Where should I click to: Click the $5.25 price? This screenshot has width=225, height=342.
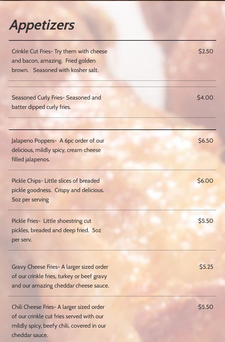coord(206,267)
